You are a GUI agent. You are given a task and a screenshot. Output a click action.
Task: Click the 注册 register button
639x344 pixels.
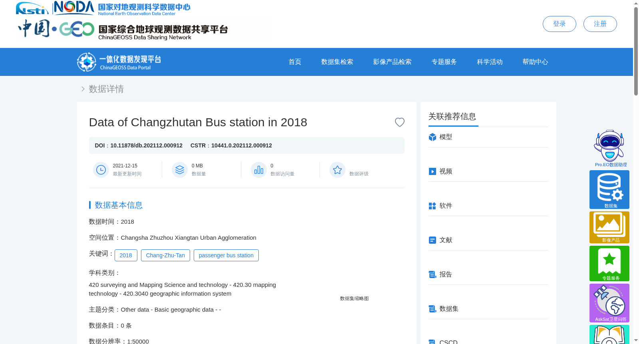coord(600,24)
